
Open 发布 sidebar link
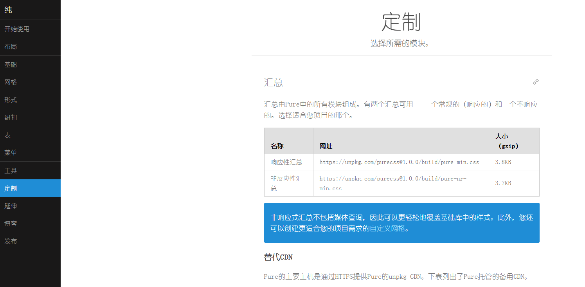coord(30,241)
